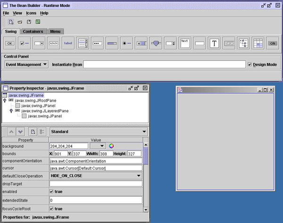Viewport: 283px width, 223px height.
Task: Toggle the Design Mode checkbox
Action: pos(250,65)
